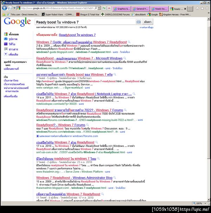211x213 pixels.
Task: Preview the Microsoft Windows result with its magnifier
Action: [124, 58]
